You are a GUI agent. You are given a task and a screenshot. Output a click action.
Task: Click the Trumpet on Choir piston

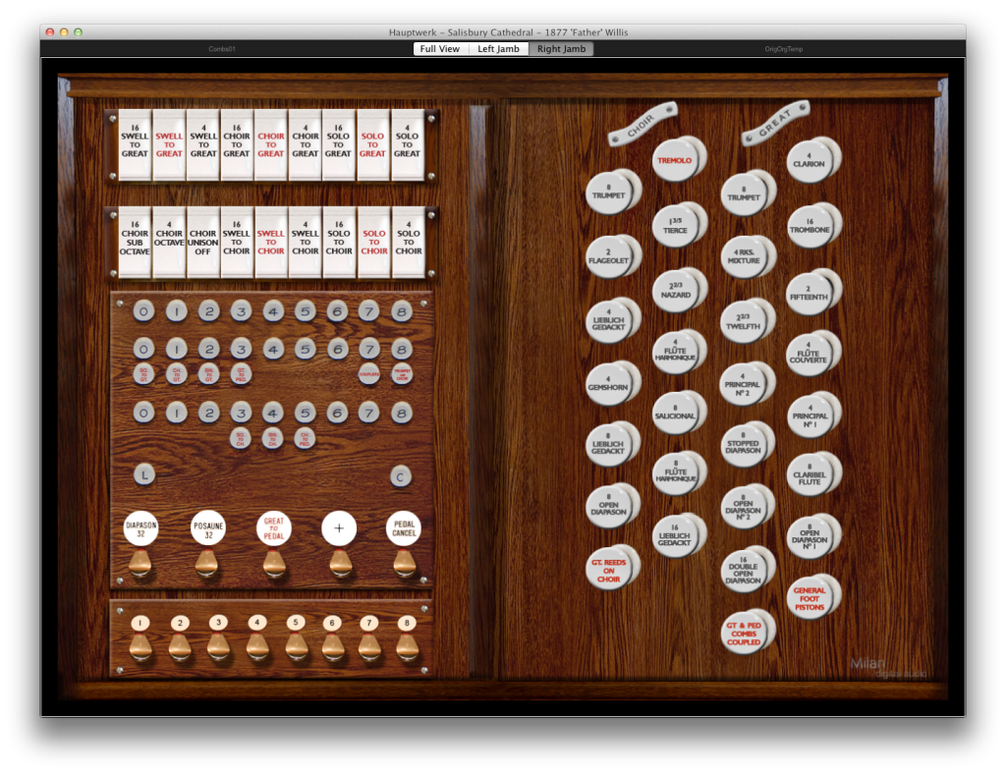click(x=402, y=374)
